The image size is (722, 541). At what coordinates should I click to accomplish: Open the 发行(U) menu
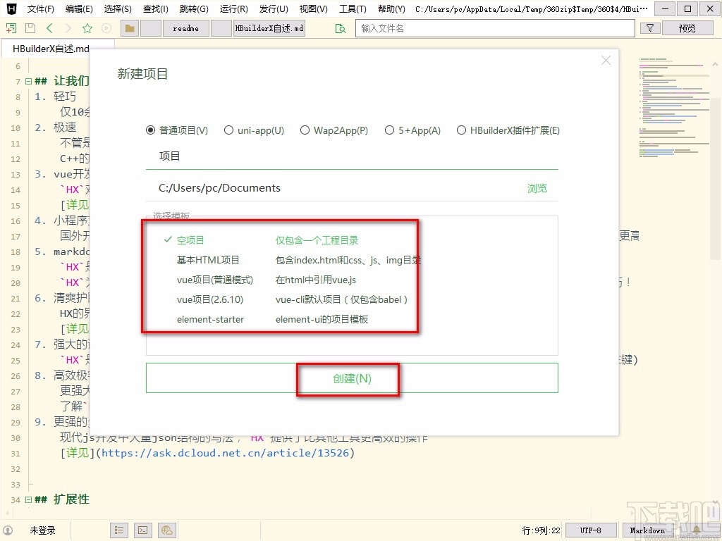[274, 8]
